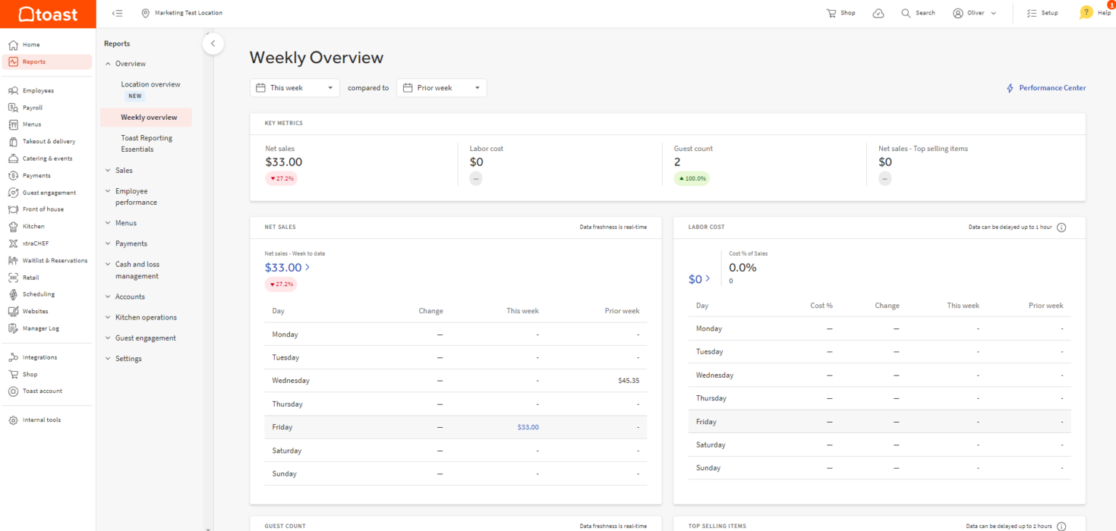Select Location overview in Reports menu
Viewport: 1116px width, 531px height.
point(150,84)
